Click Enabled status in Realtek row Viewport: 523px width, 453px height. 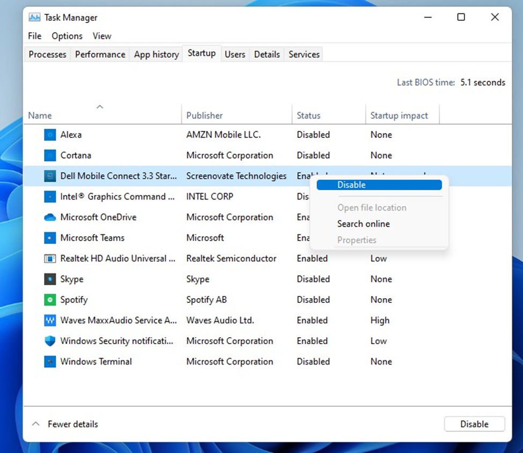coord(312,259)
